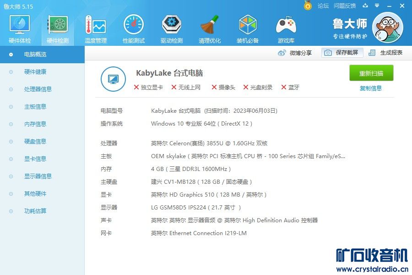Image resolution: width=412 pixels, height=275 pixels.
Task: Click the 独立显卡 status indicator
Action: pos(148,88)
